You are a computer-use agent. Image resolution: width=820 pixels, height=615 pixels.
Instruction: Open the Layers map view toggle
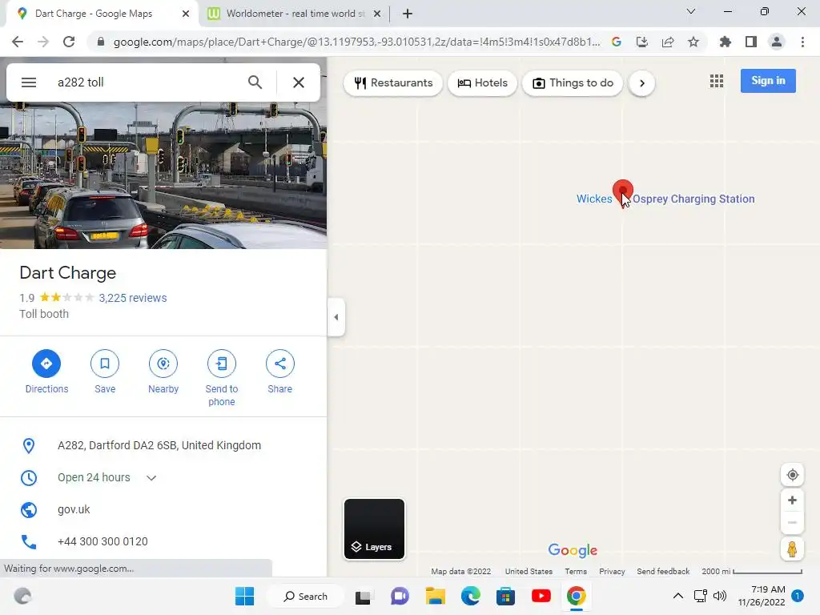click(x=374, y=529)
